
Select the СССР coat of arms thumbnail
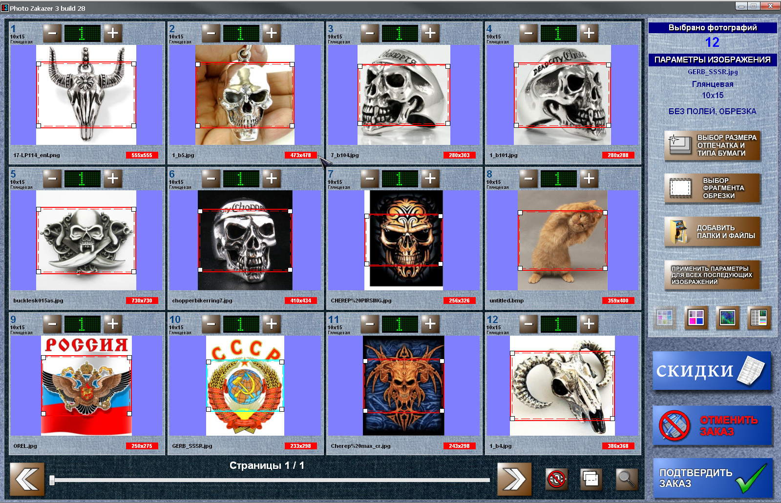click(x=245, y=386)
